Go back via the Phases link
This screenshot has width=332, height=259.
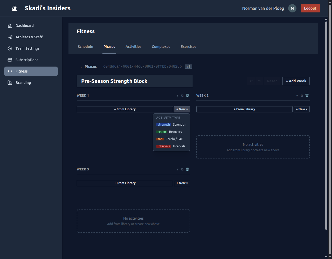coord(88,67)
